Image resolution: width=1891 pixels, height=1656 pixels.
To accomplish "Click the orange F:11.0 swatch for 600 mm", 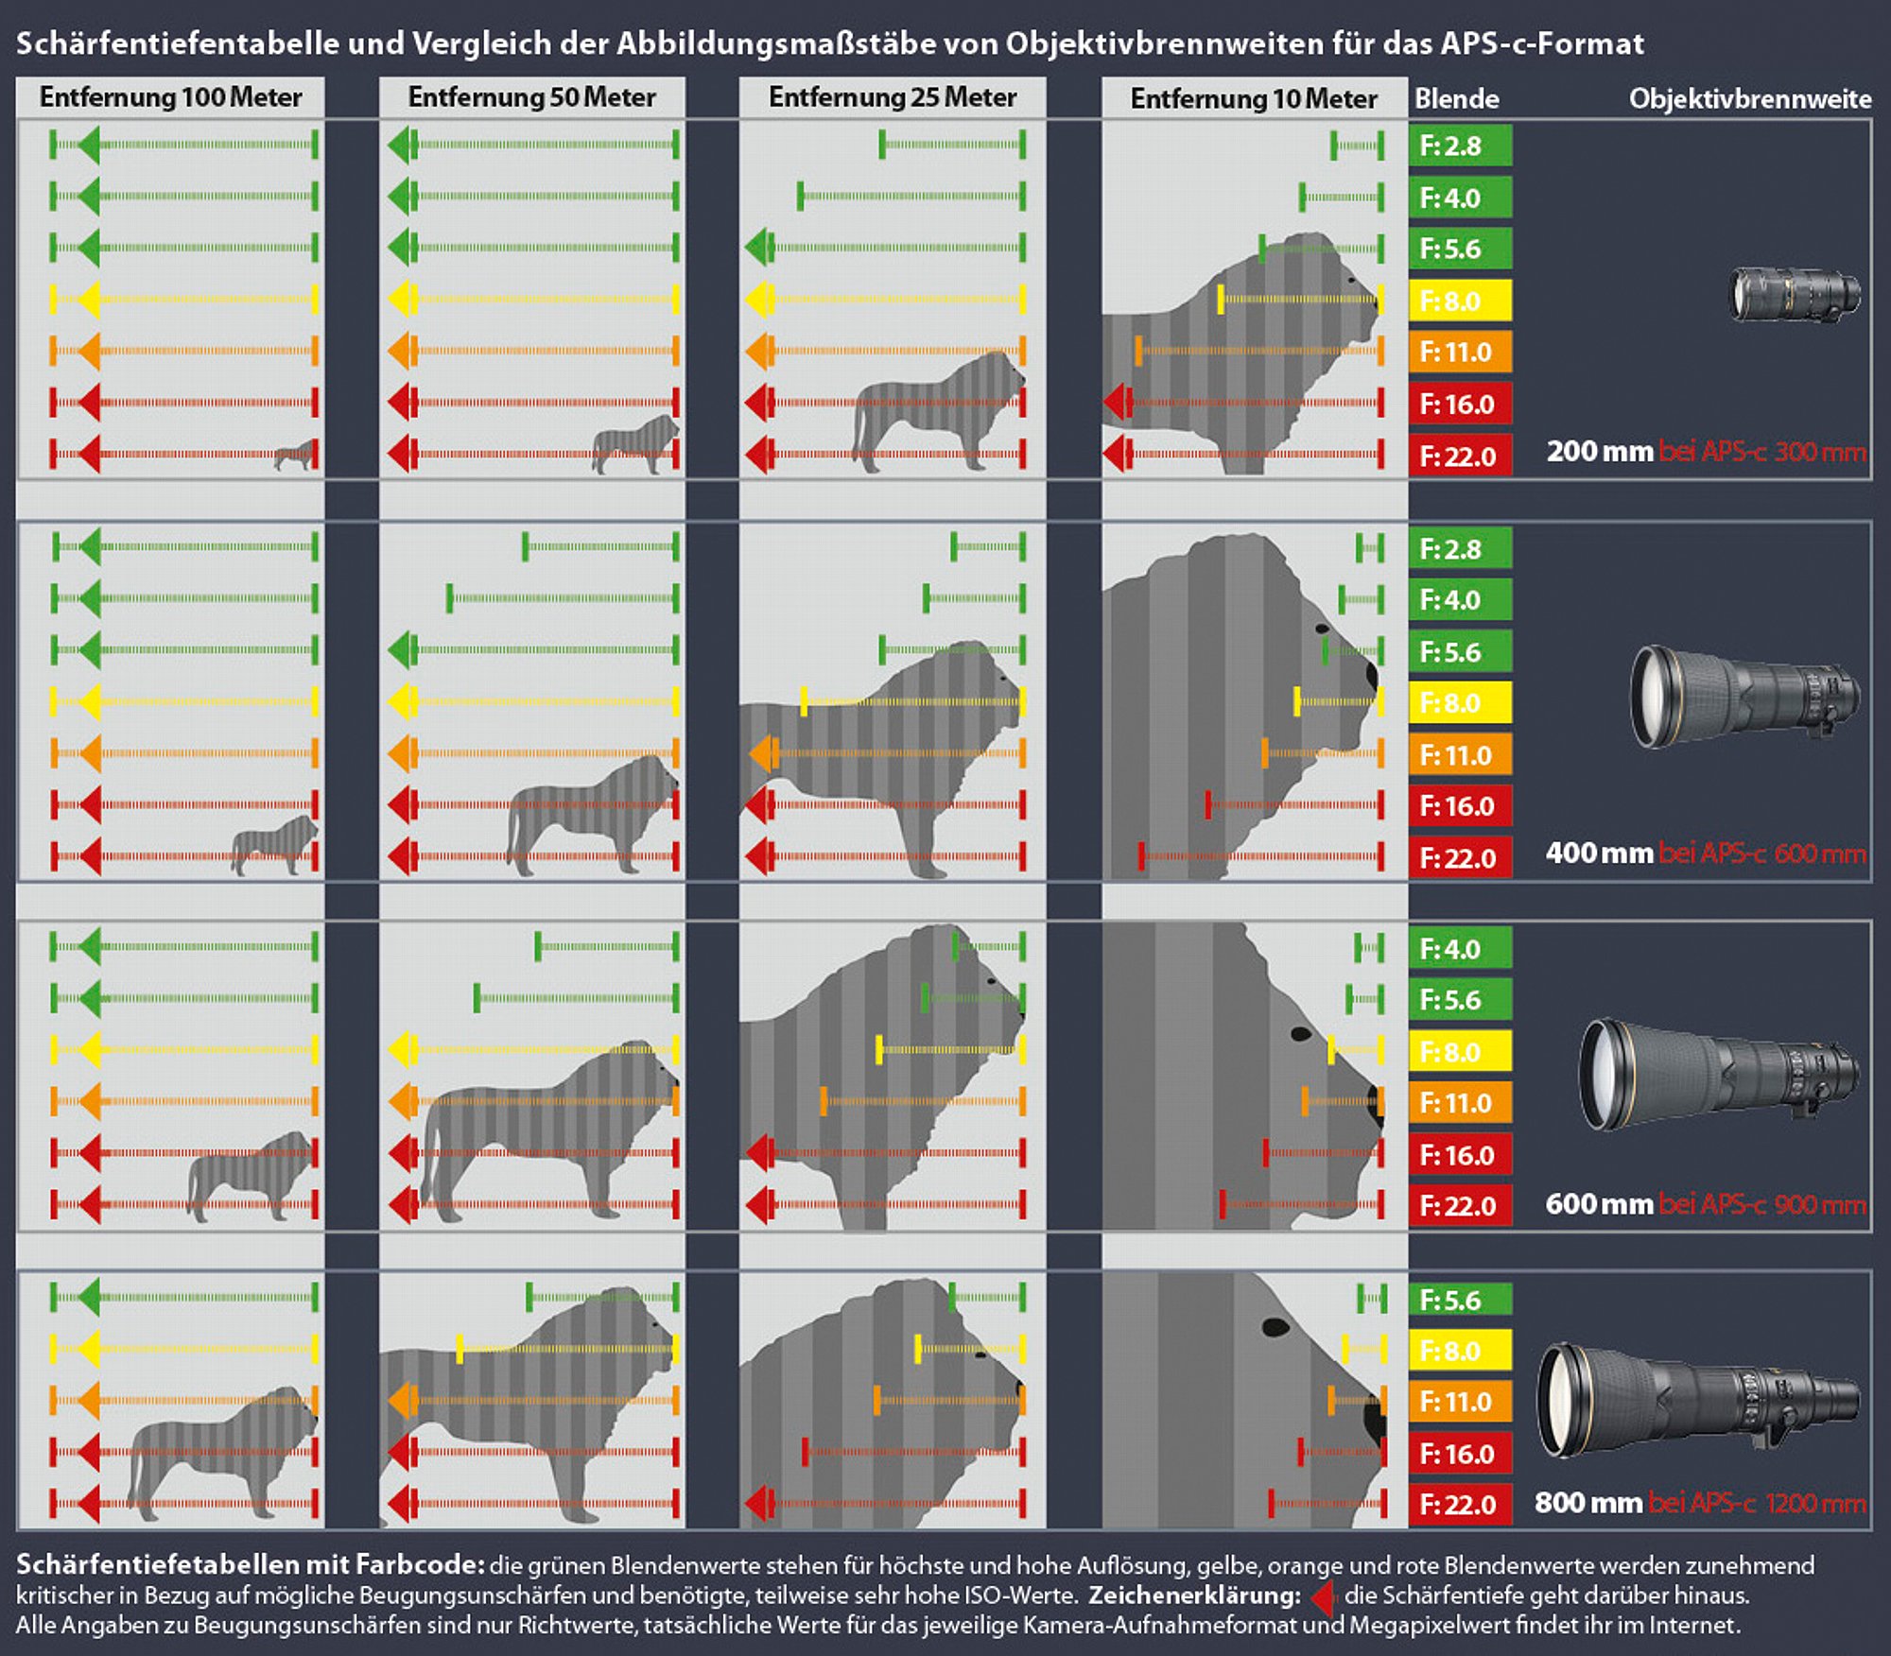I will (x=1460, y=1102).
